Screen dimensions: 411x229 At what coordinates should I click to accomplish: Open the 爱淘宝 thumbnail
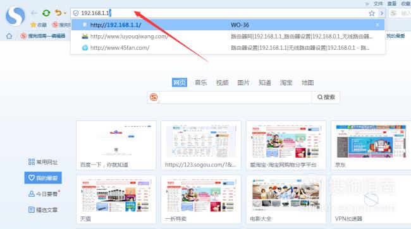pyautogui.click(x=286, y=145)
